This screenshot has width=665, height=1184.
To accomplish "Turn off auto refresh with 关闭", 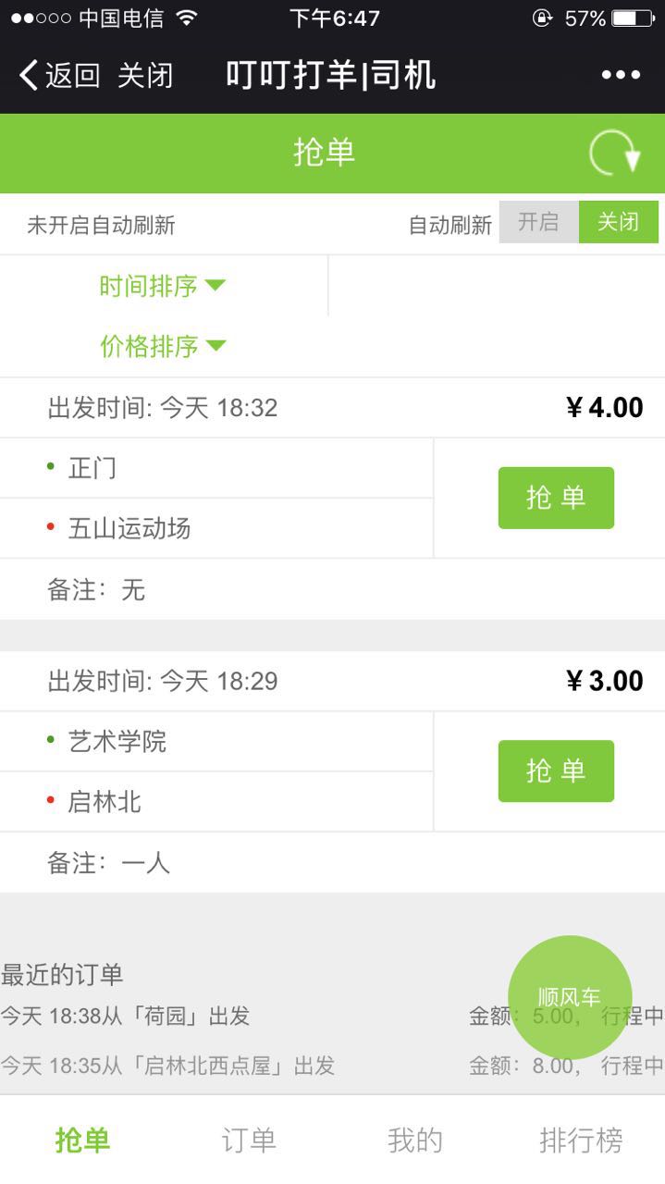I will (618, 222).
